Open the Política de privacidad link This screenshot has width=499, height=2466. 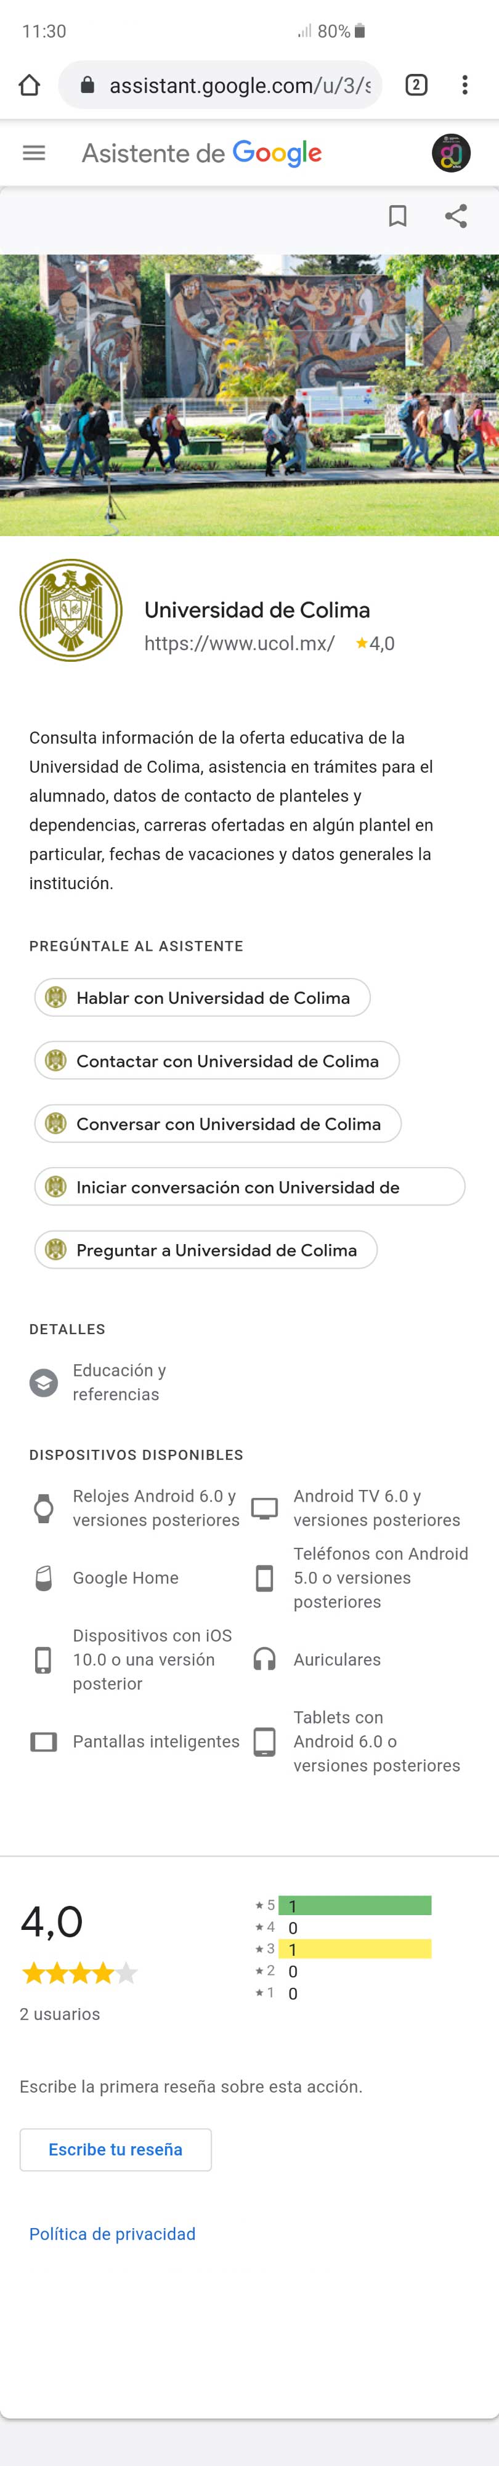point(112,2233)
